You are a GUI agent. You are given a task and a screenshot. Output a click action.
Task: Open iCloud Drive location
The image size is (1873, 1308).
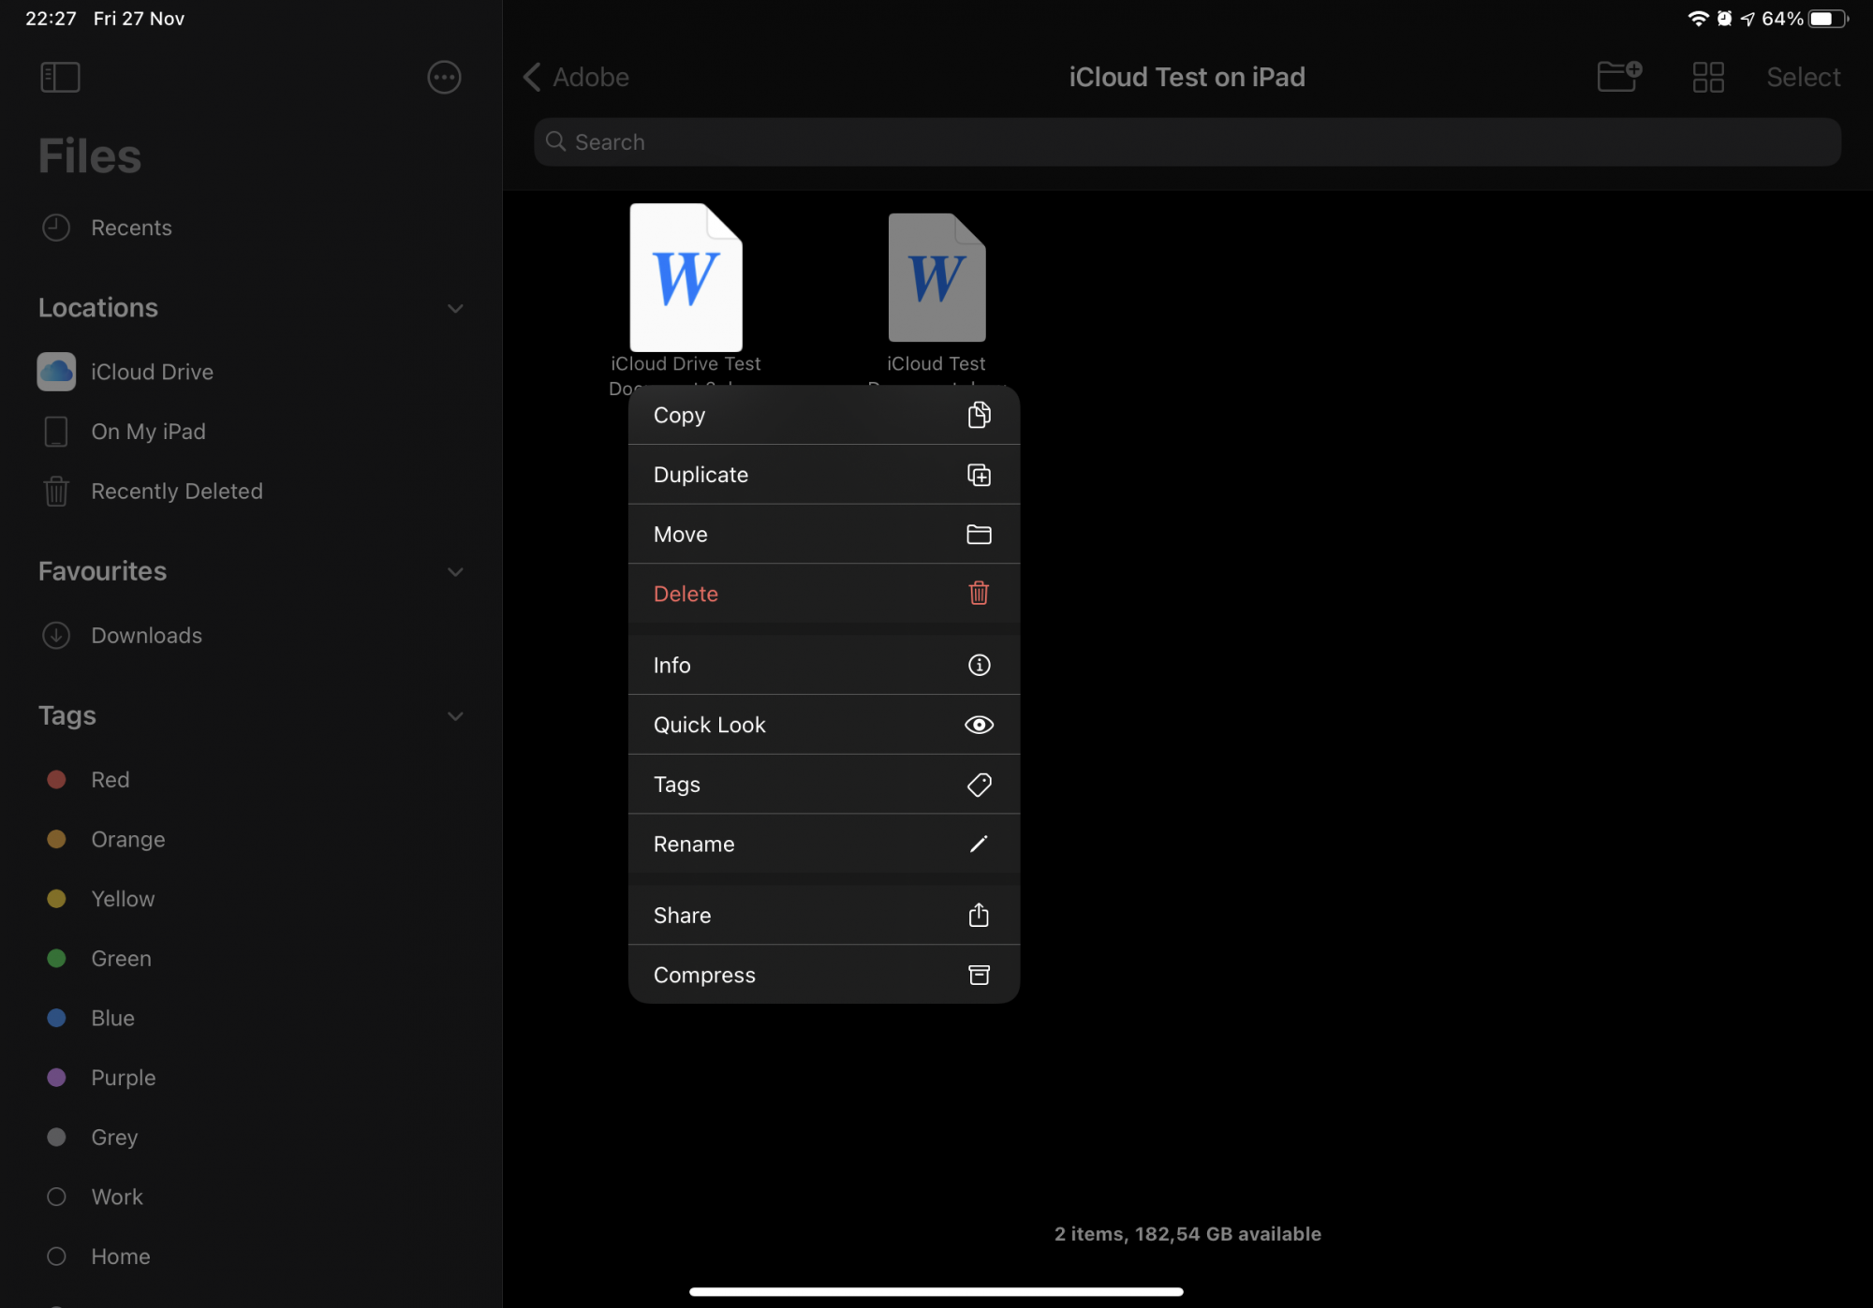(152, 372)
